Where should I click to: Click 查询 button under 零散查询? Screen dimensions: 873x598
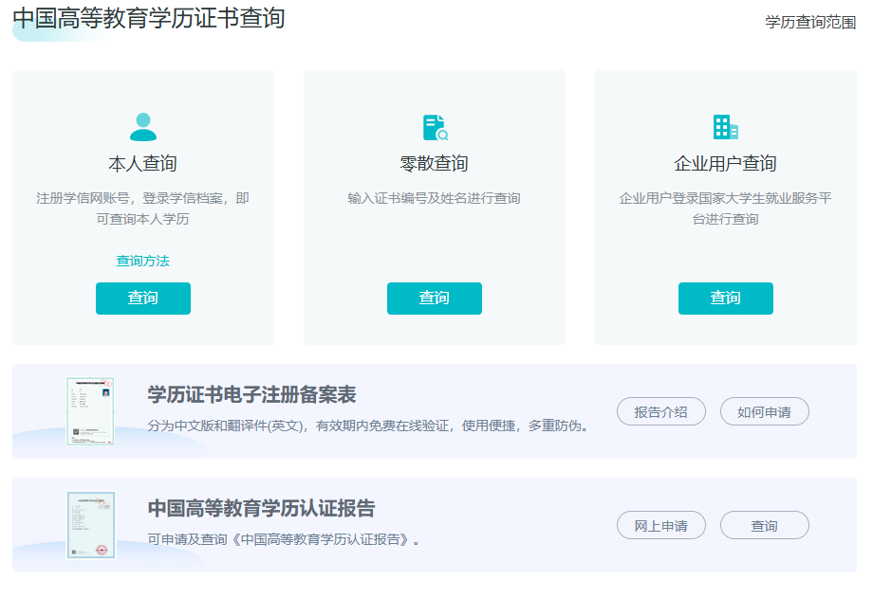[x=434, y=298]
